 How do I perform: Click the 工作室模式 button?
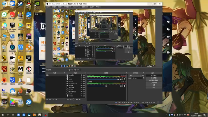coord(154,83)
